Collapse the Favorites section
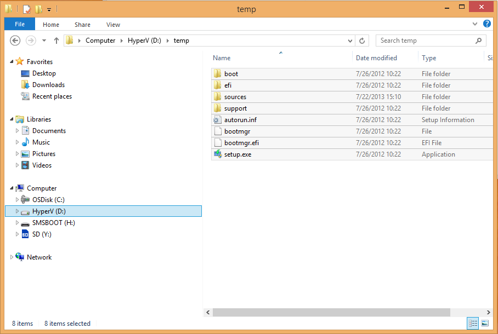 pyautogui.click(x=12, y=61)
